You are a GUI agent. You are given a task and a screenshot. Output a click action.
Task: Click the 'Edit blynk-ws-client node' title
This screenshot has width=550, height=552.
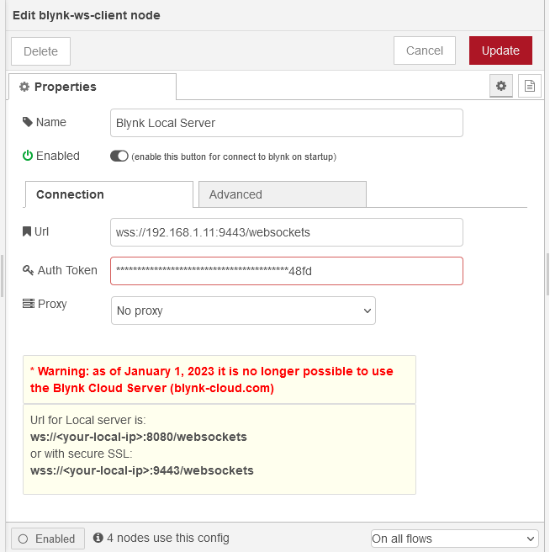click(87, 15)
